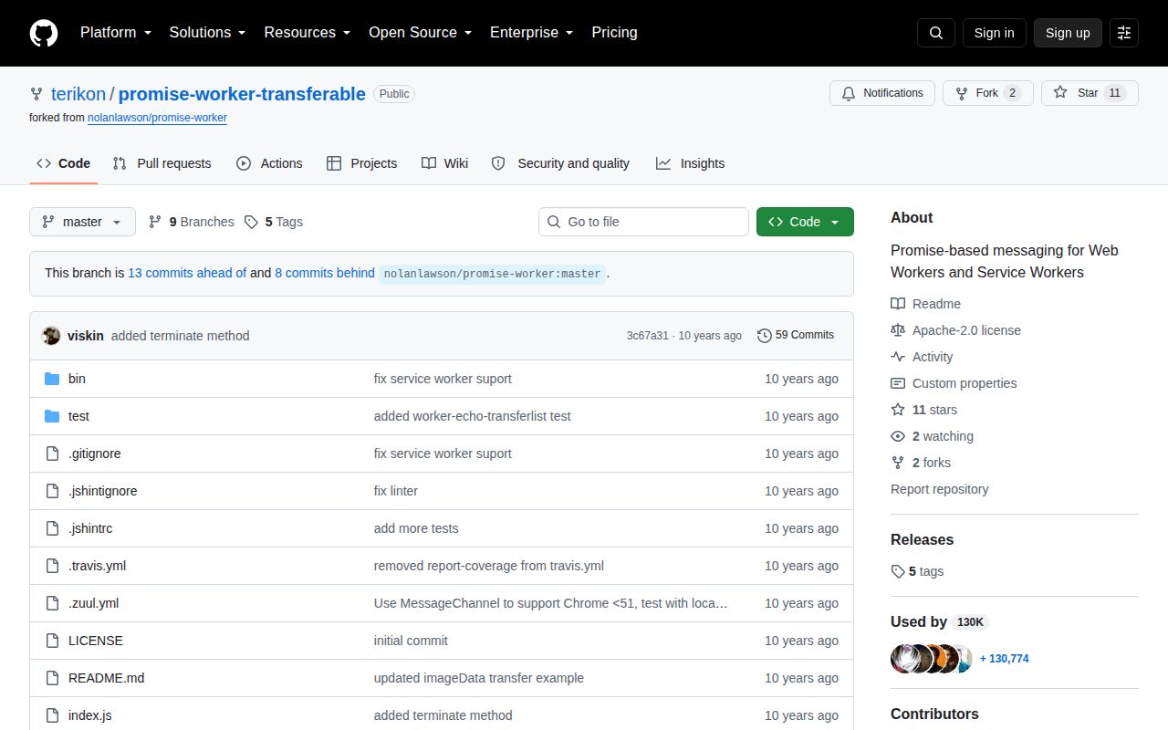
Task: Open the Releases heading link
Action: (x=922, y=539)
